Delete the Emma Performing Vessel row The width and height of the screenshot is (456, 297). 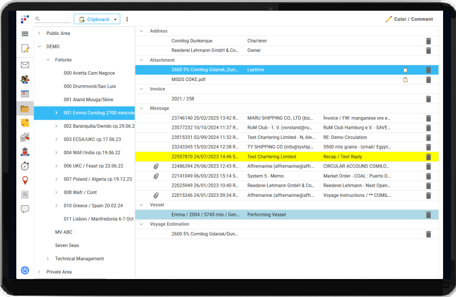pyautogui.click(x=428, y=215)
